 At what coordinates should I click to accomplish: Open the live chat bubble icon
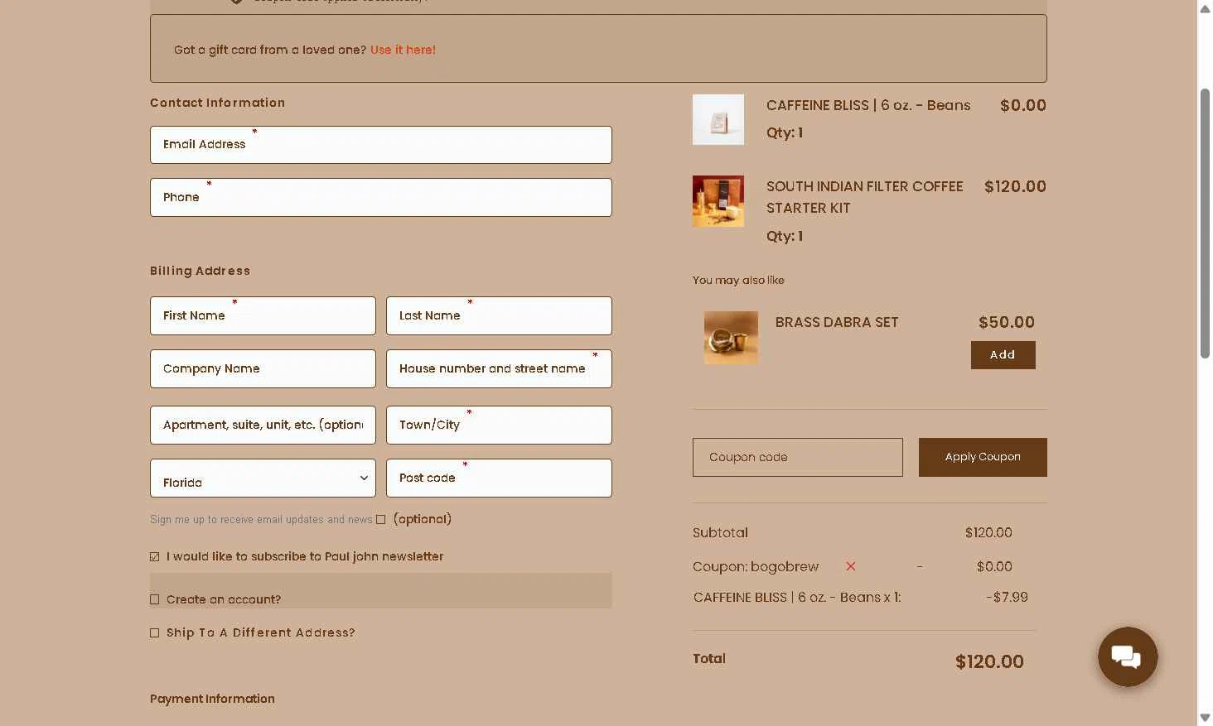pyautogui.click(x=1127, y=656)
